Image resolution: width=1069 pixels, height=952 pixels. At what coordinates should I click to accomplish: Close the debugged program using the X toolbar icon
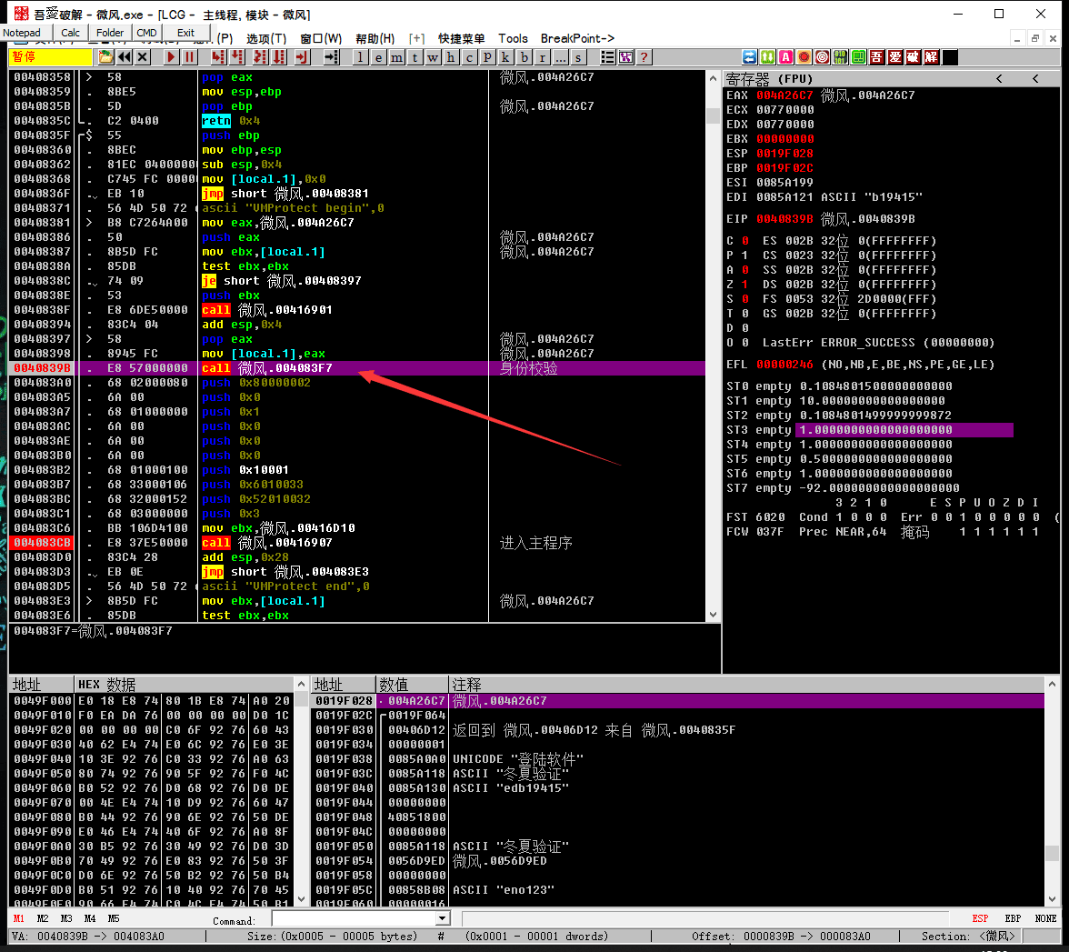[143, 57]
